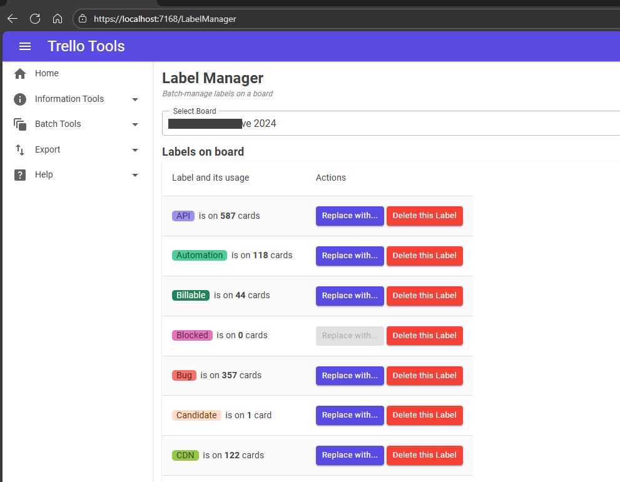This screenshot has width=620, height=482.
Task: Delete the Bug label
Action: 424,375
